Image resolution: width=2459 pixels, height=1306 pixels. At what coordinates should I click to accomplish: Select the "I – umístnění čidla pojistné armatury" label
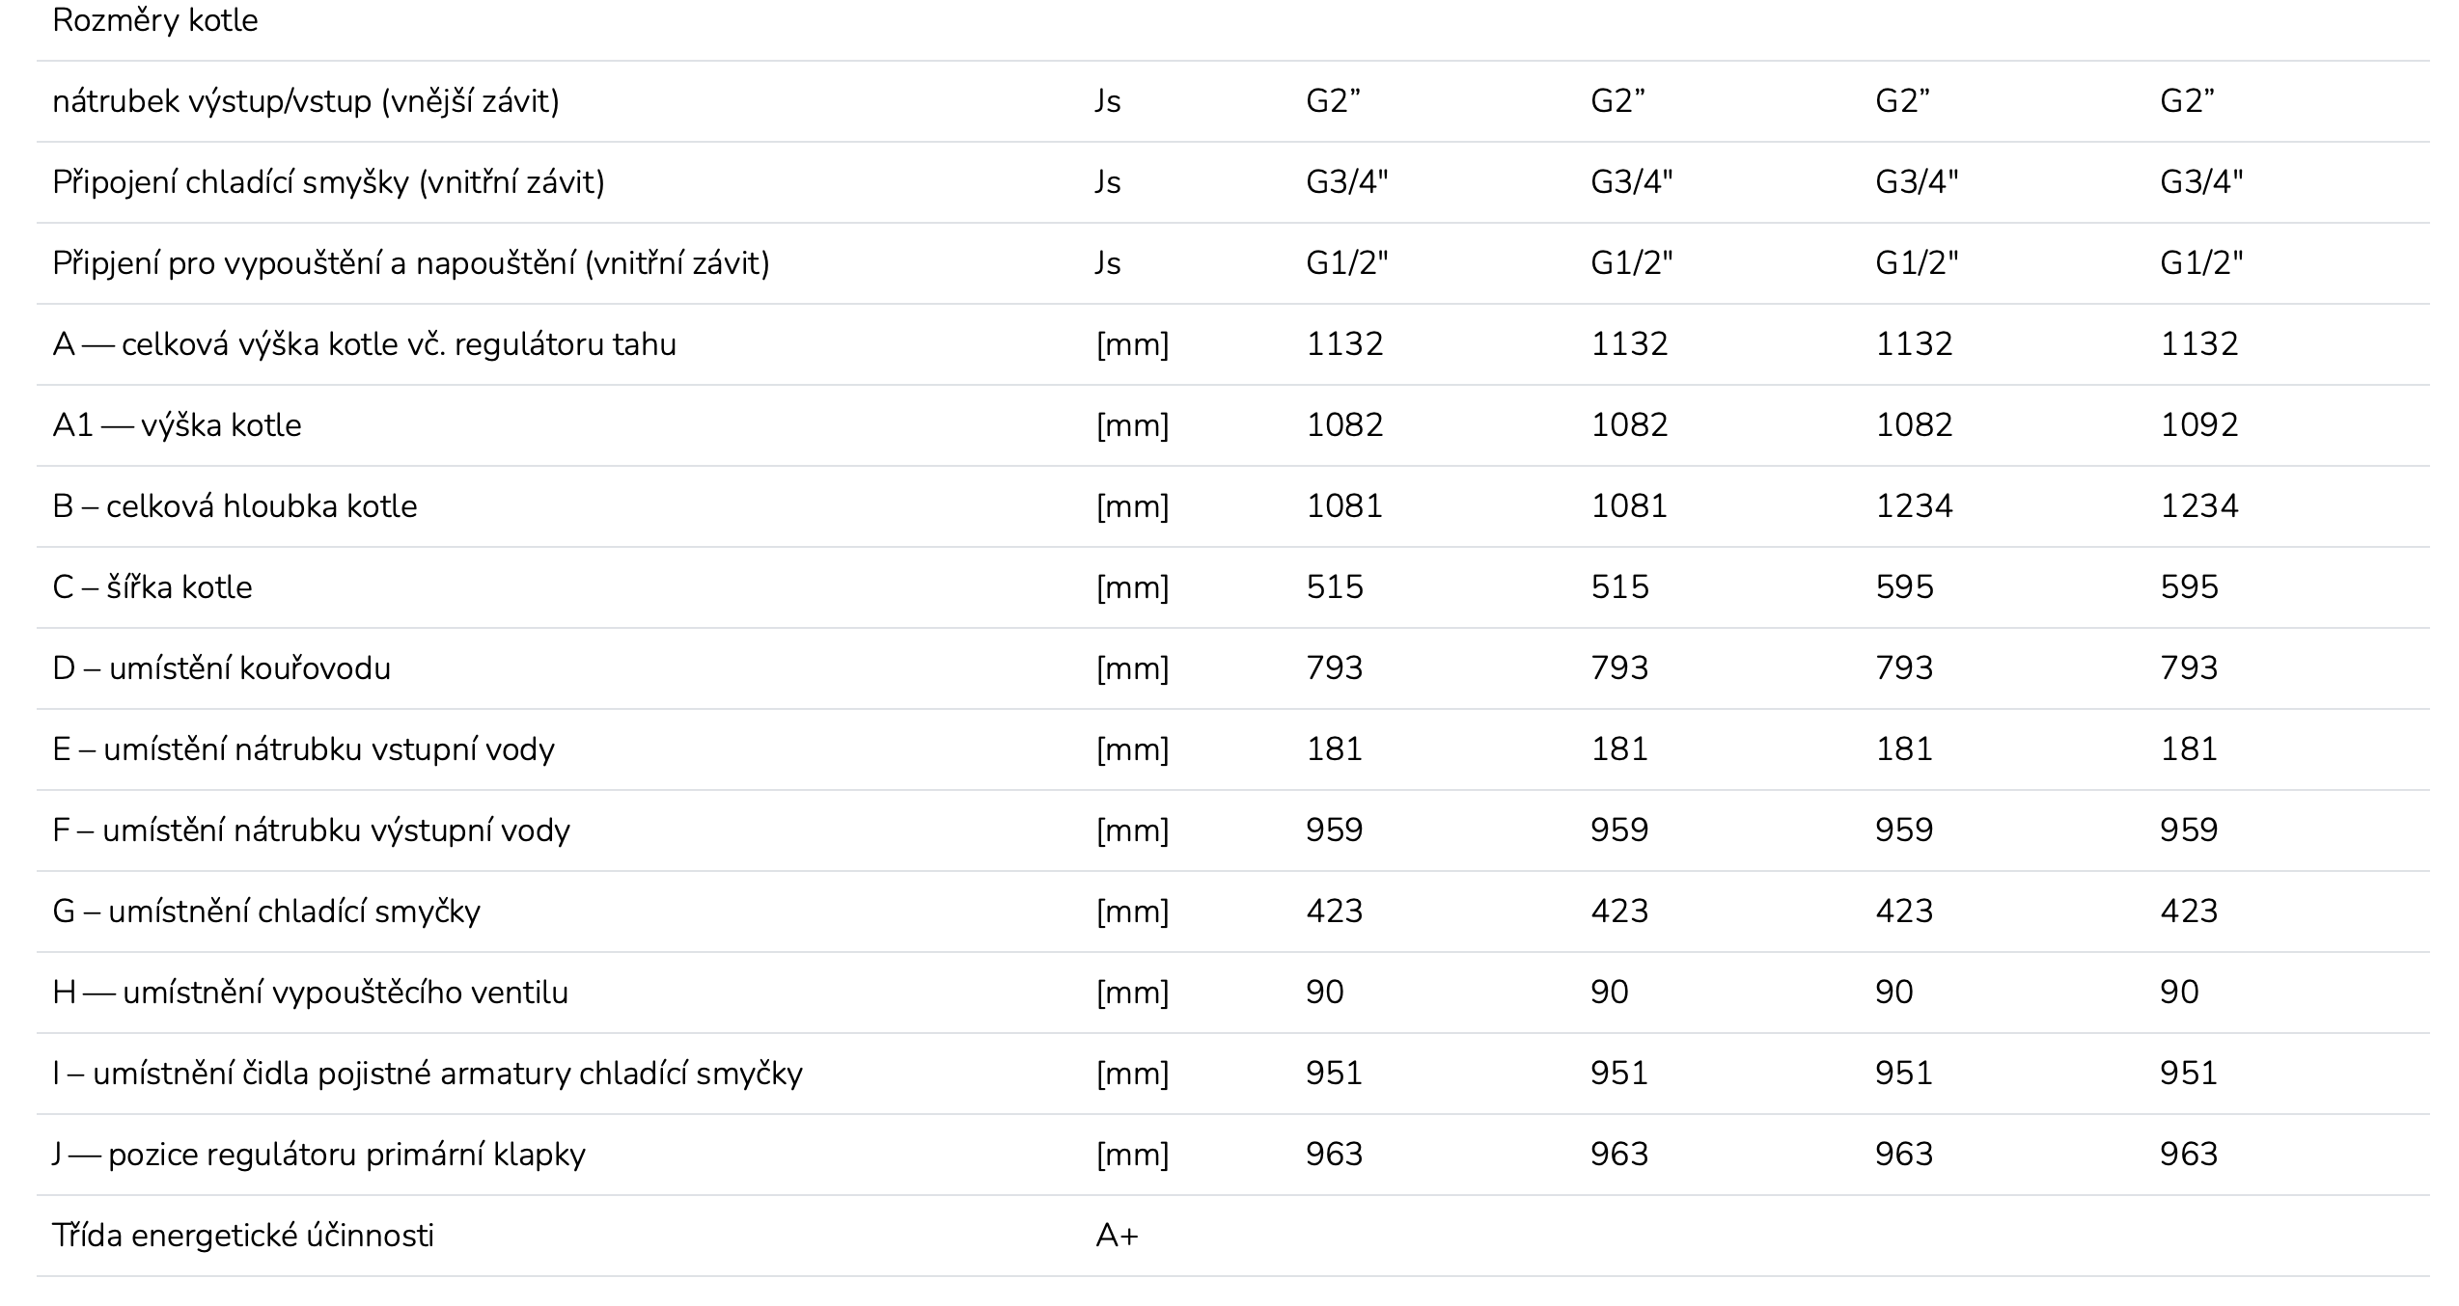pyautogui.click(x=428, y=1074)
